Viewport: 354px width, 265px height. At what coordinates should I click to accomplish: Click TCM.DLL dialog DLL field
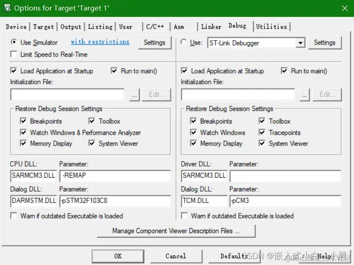[204, 201]
